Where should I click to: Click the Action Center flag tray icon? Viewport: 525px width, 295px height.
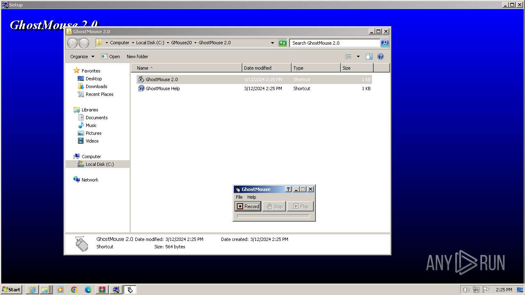point(486,290)
